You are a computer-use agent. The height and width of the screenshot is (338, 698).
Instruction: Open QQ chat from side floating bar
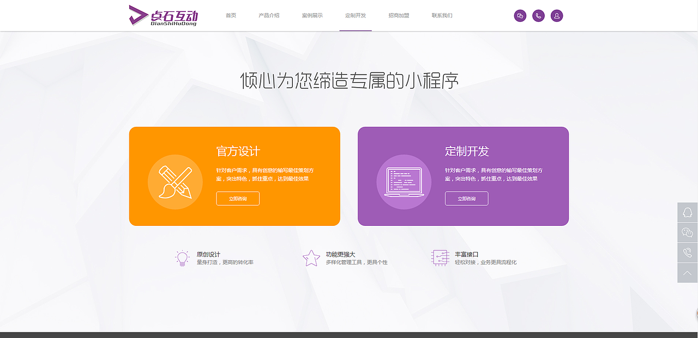click(x=688, y=212)
